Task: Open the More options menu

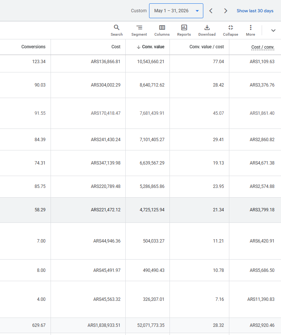Action: [x=251, y=30]
